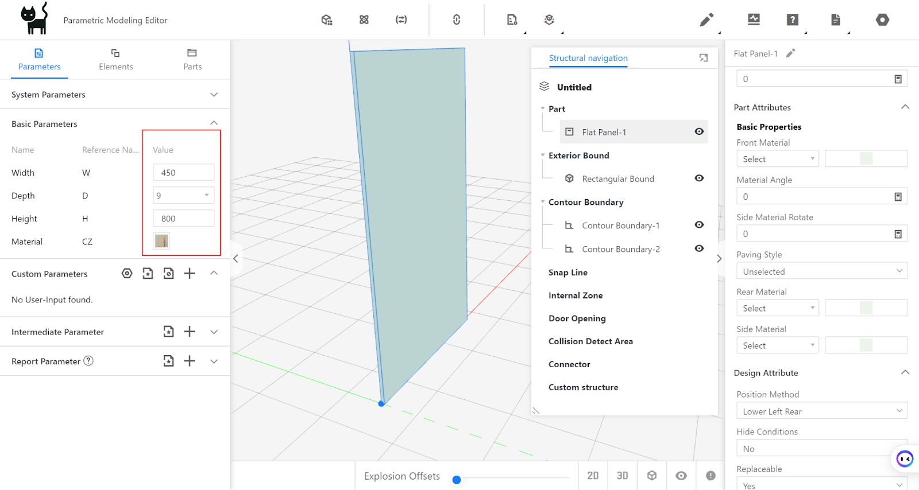The height and width of the screenshot is (490, 919).
Task: Open the Position Method dropdown
Action: click(821, 411)
